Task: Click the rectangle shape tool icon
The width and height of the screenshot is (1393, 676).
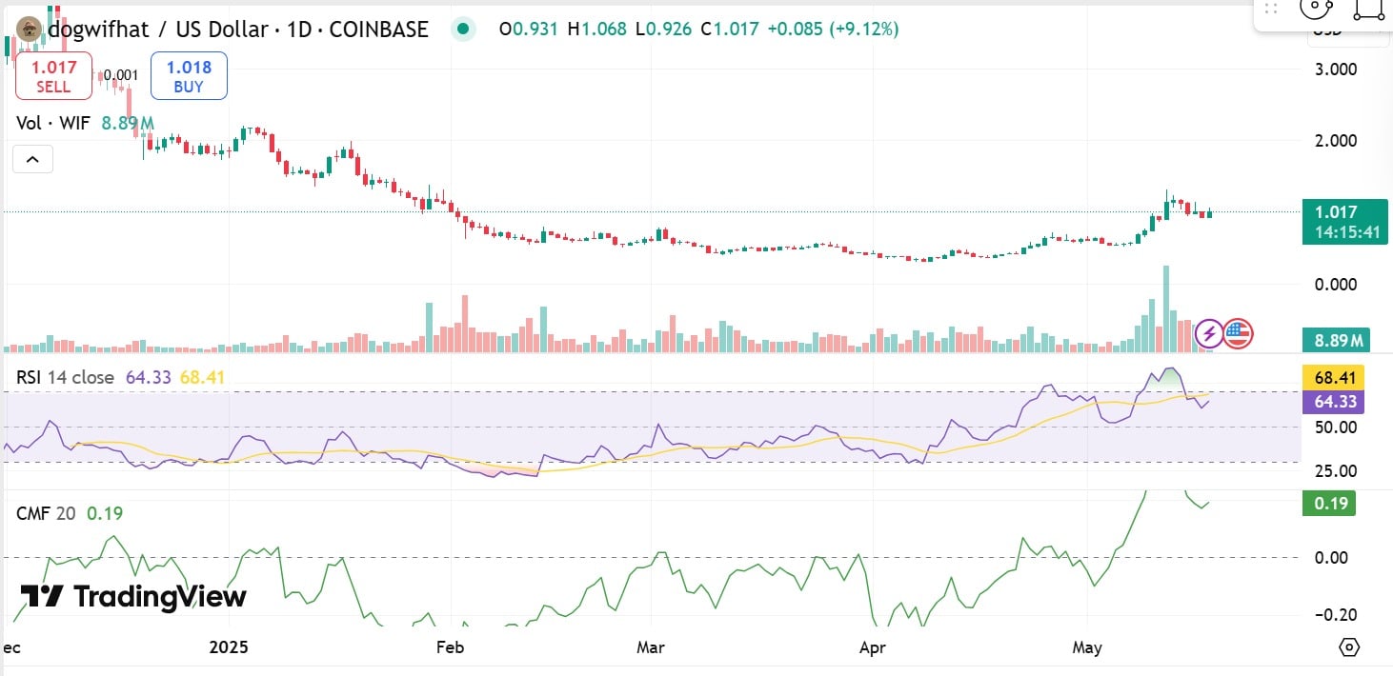Action: (1368, 10)
